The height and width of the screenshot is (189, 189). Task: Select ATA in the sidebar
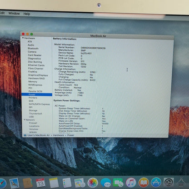(x=30, y=41)
